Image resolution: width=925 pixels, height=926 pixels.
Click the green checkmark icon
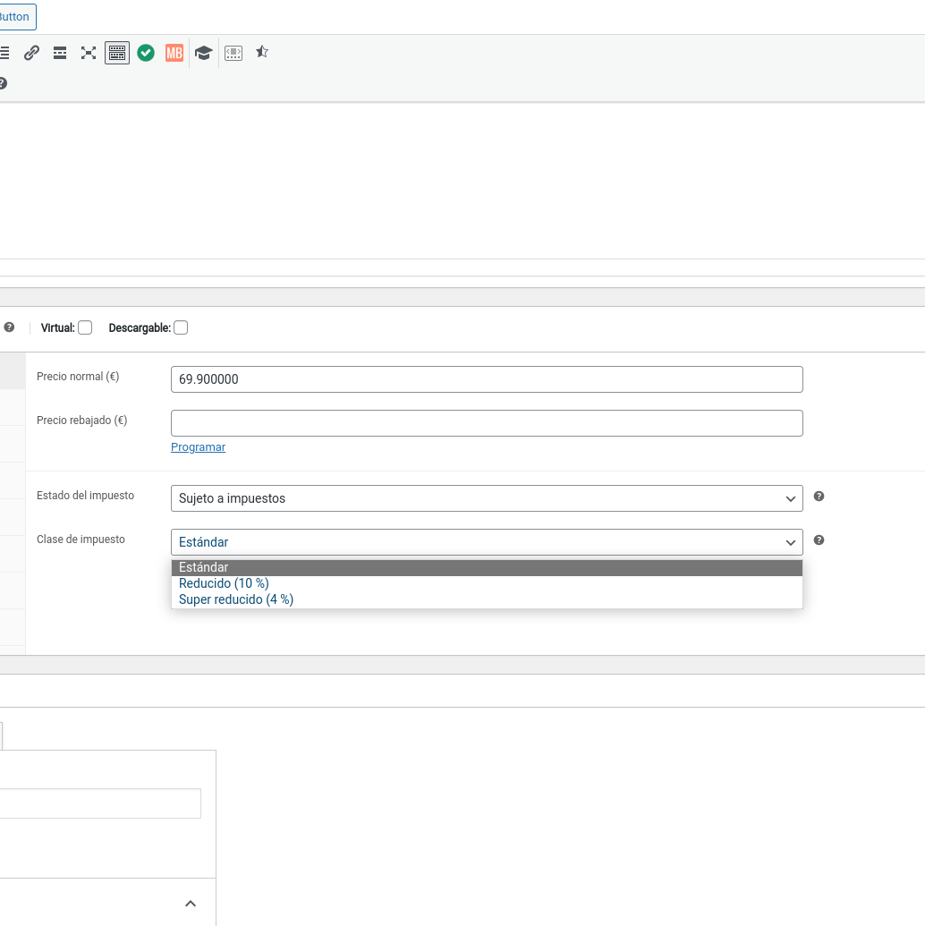click(x=146, y=53)
